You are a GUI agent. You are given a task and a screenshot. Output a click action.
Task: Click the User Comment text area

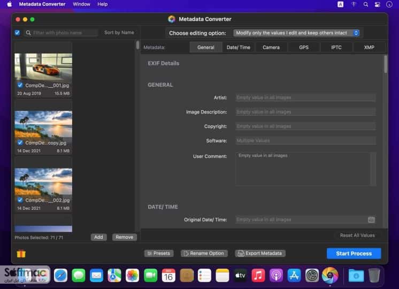[305, 169]
